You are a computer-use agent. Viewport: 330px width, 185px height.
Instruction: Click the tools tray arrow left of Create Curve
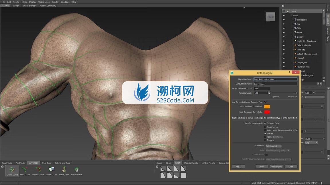[x=2, y=167]
